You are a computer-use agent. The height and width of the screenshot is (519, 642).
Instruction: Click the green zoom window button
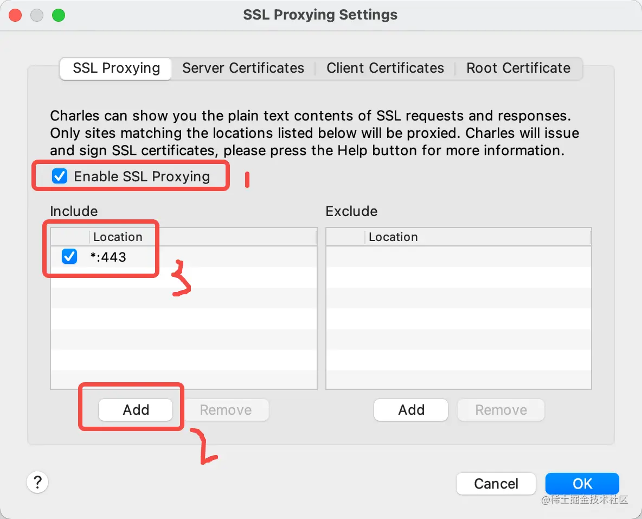pos(59,15)
